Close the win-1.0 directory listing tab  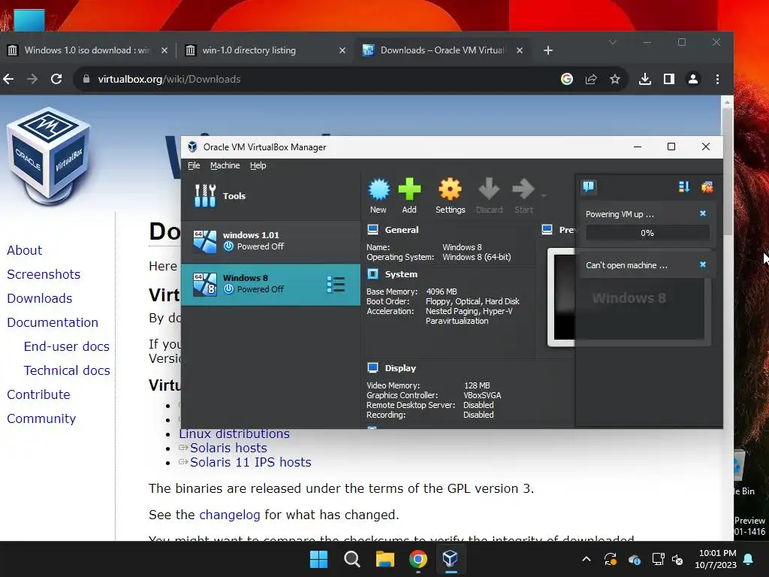click(x=342, y=50)
